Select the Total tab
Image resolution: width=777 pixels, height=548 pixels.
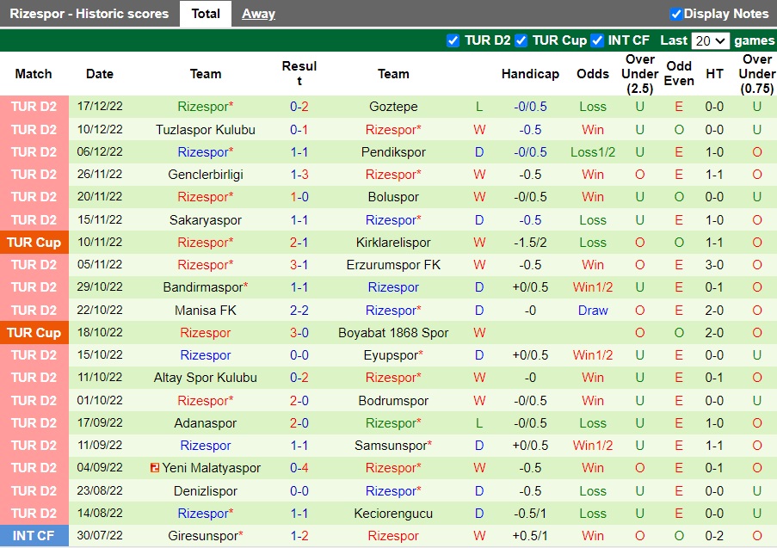tap(206, 14)
